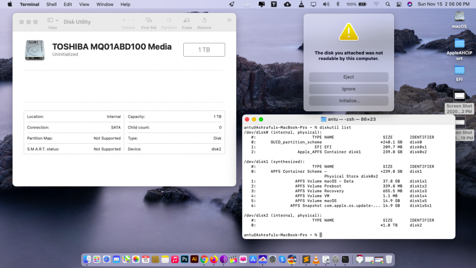Click the Eject button in the alert
Image resolution: width=476 pixels, height=268 pixels.
coord(348,77)
